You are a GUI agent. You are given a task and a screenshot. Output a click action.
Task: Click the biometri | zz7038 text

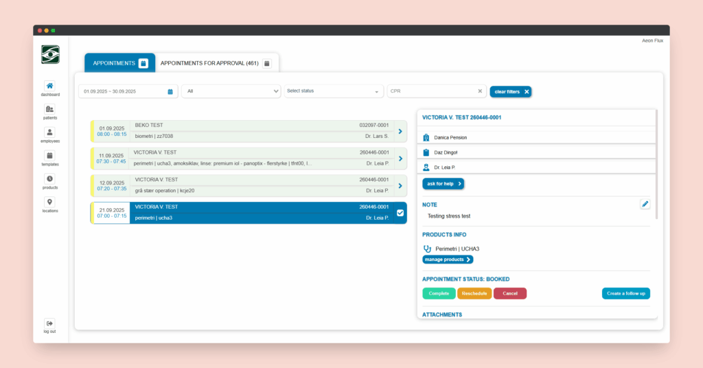pos(154,136)
